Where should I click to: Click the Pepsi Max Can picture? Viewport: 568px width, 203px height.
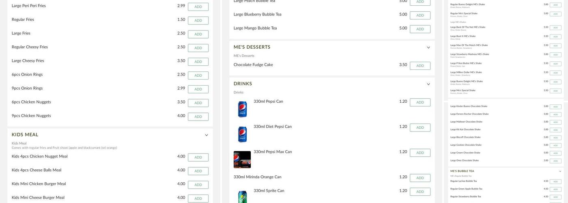[x=242, y=160]
